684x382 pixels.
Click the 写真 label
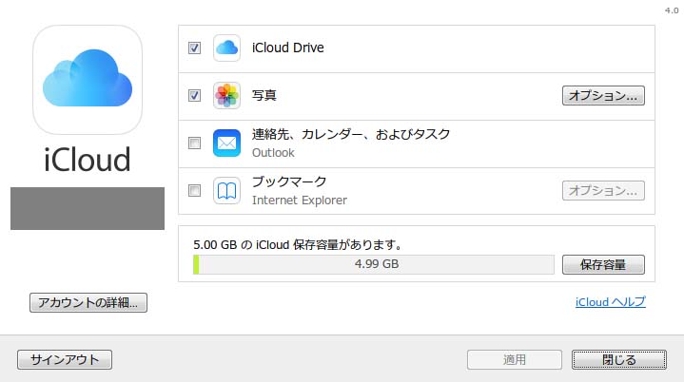(x=264, y=95)
